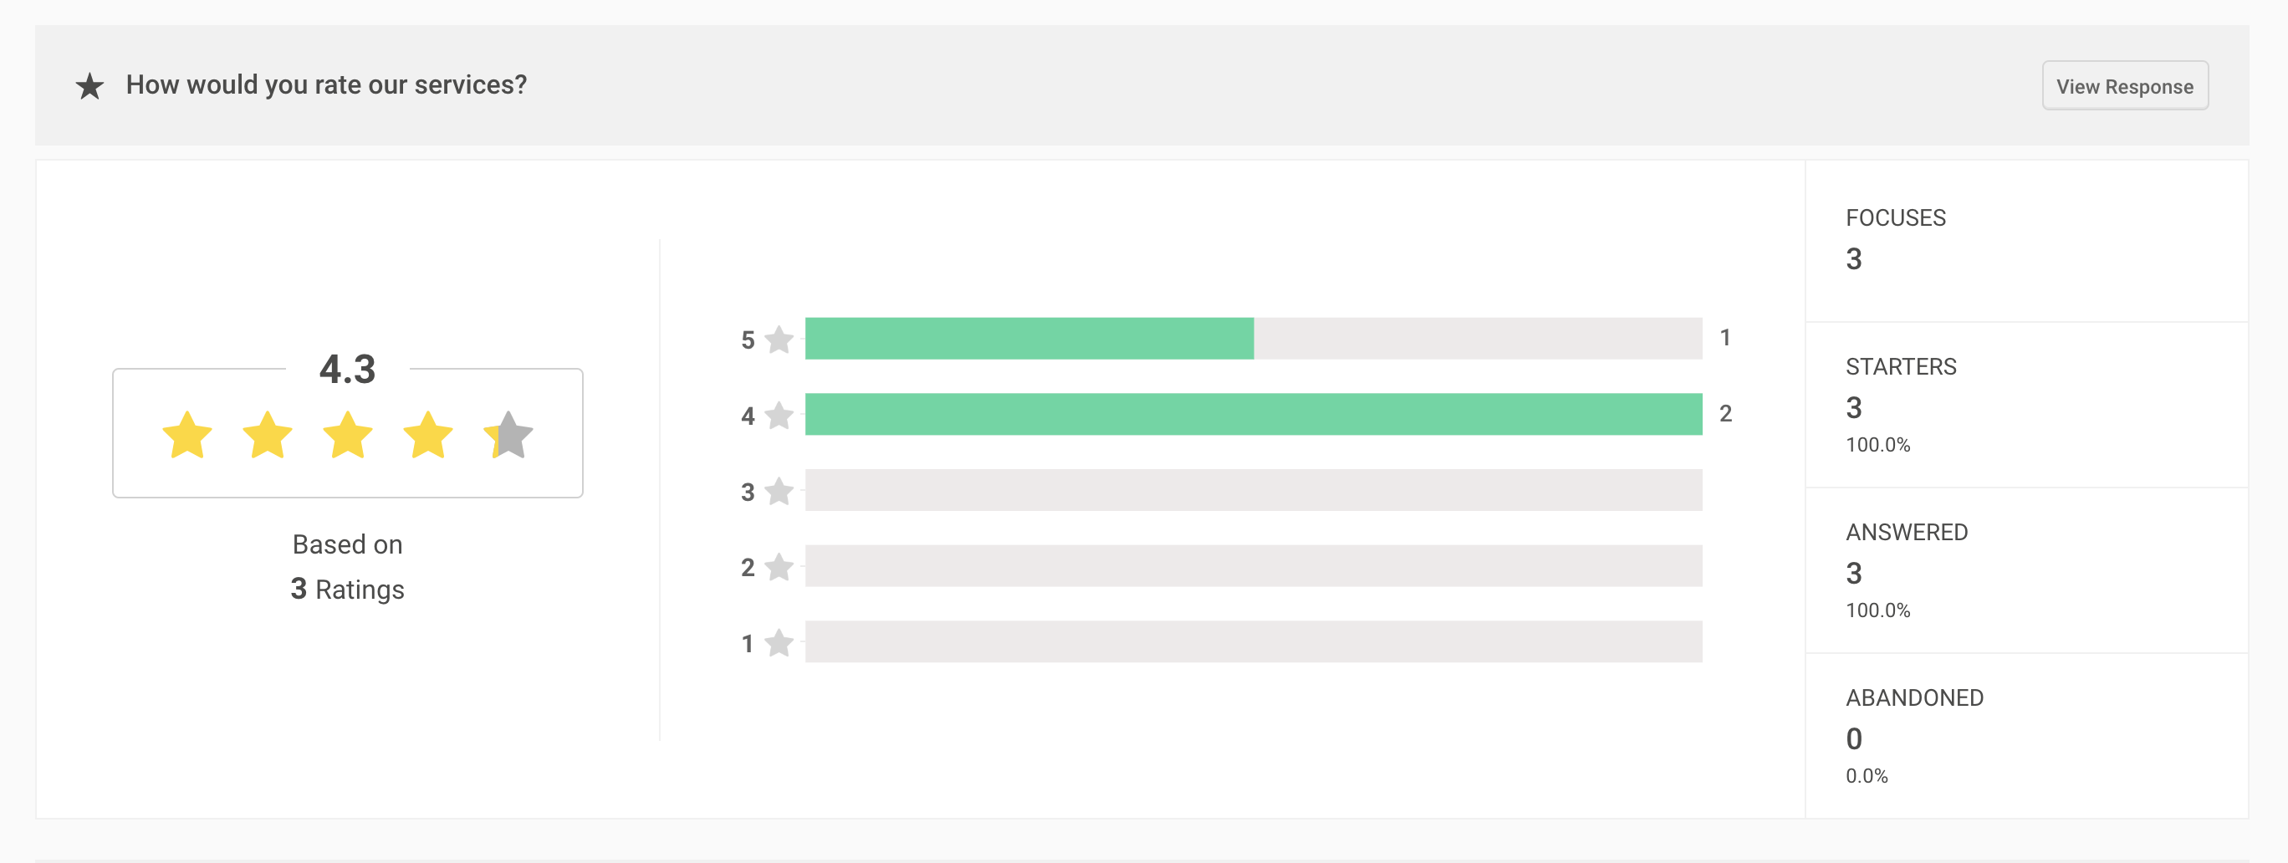Image resolution: width=2288 pixels, height=863 pixels.
Task: Click the third yellow rating star
Action: click(x=347, y=435)
